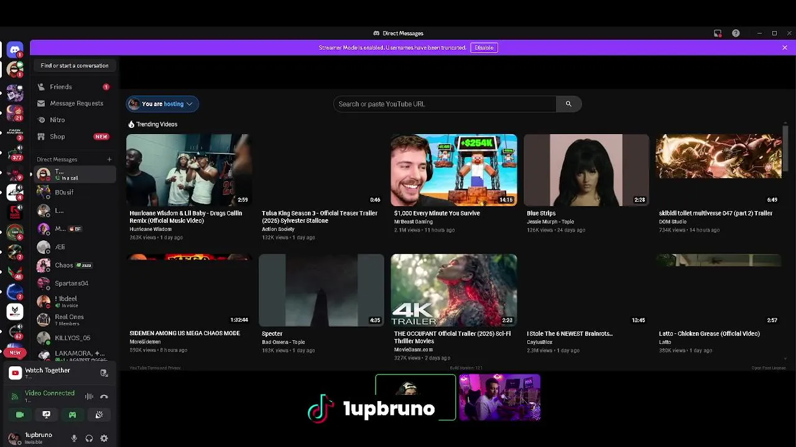This screenshot has width=796, height=447.
Task: Open the Shop page
Action: coord(57,137)
